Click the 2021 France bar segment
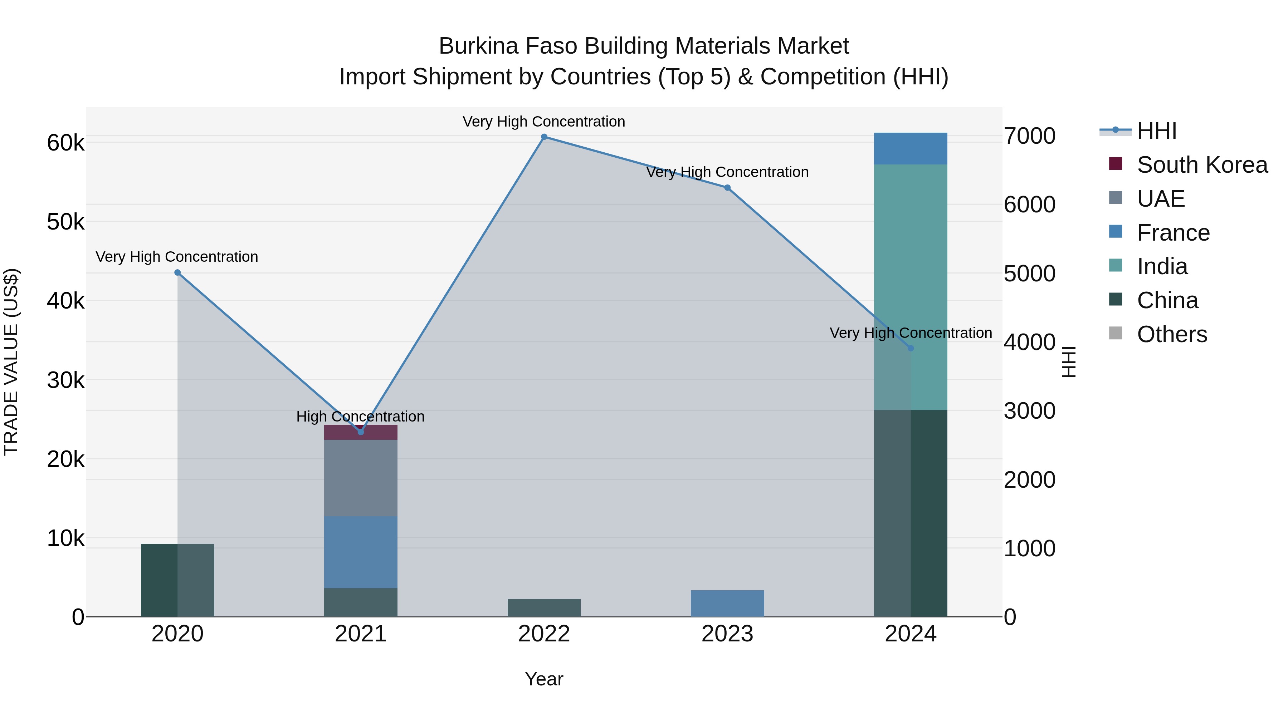The image size is (1288, 724). pyautogui.click(x=361, y=552)
